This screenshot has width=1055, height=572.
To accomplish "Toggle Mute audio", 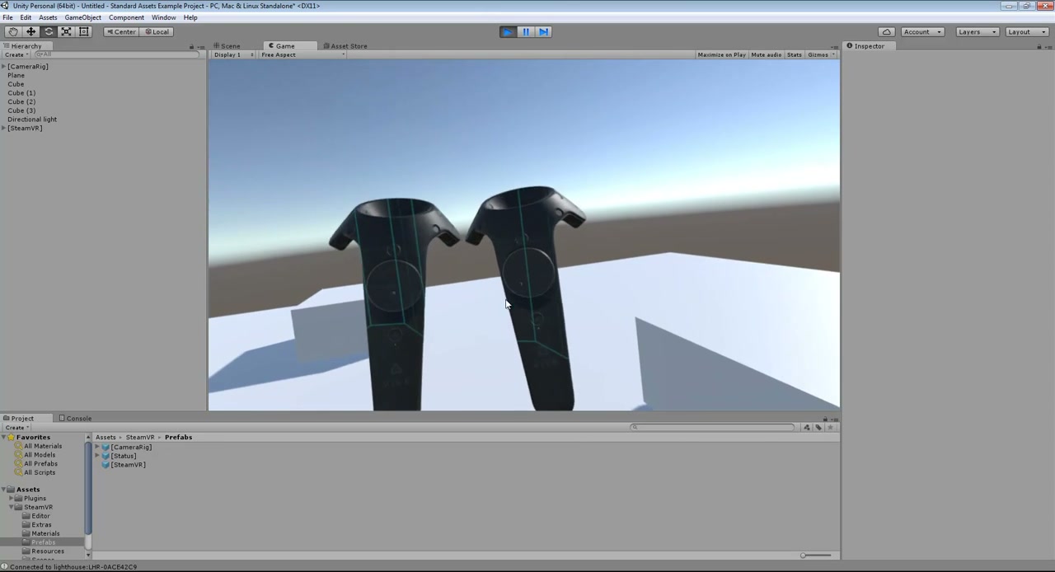I will 766,54.
